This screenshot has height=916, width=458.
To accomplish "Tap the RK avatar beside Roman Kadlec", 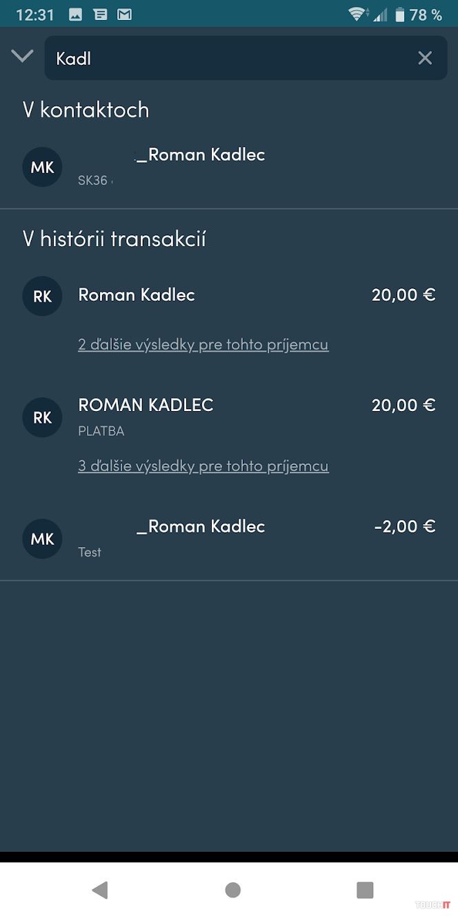I will [42, 296].
